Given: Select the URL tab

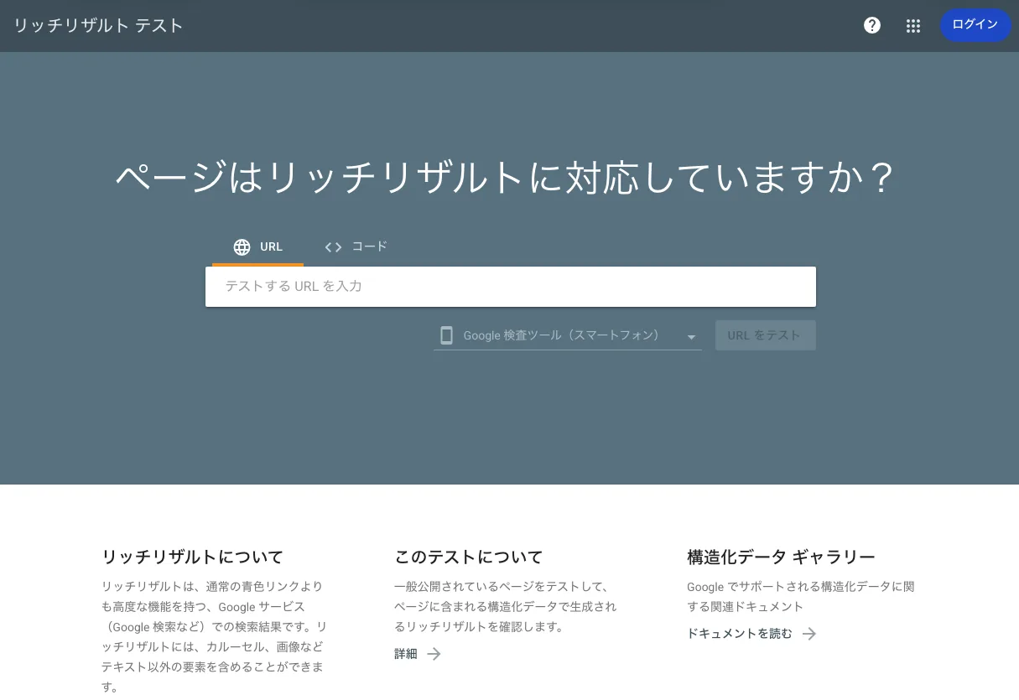Looking at the screenshot, I should (257, 247).
